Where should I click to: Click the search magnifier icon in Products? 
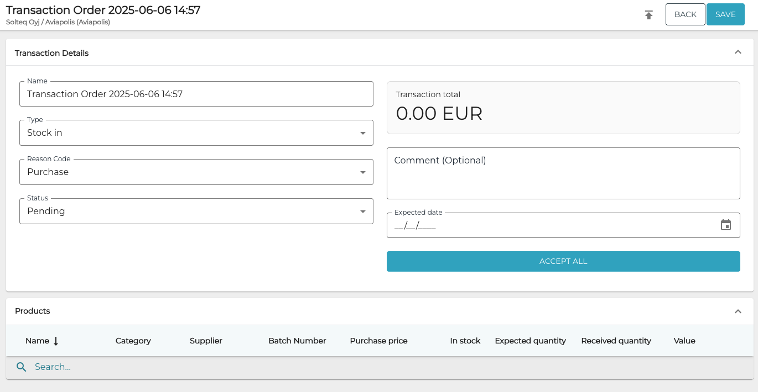(21, 367)
